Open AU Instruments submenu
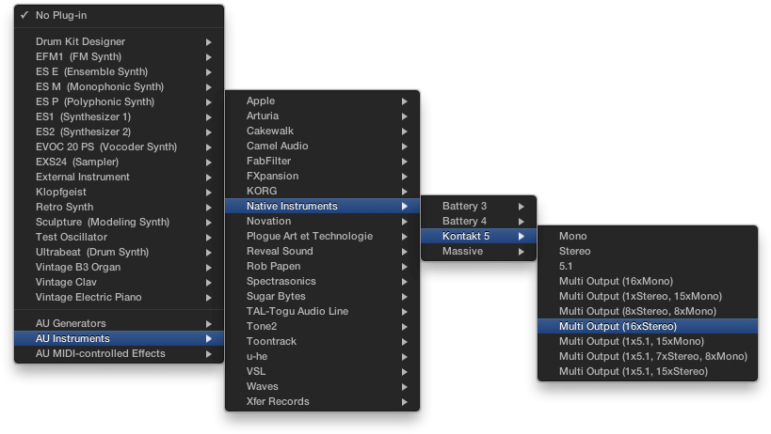The width and height of the screenshot is (771, 434). click(119, 338)
